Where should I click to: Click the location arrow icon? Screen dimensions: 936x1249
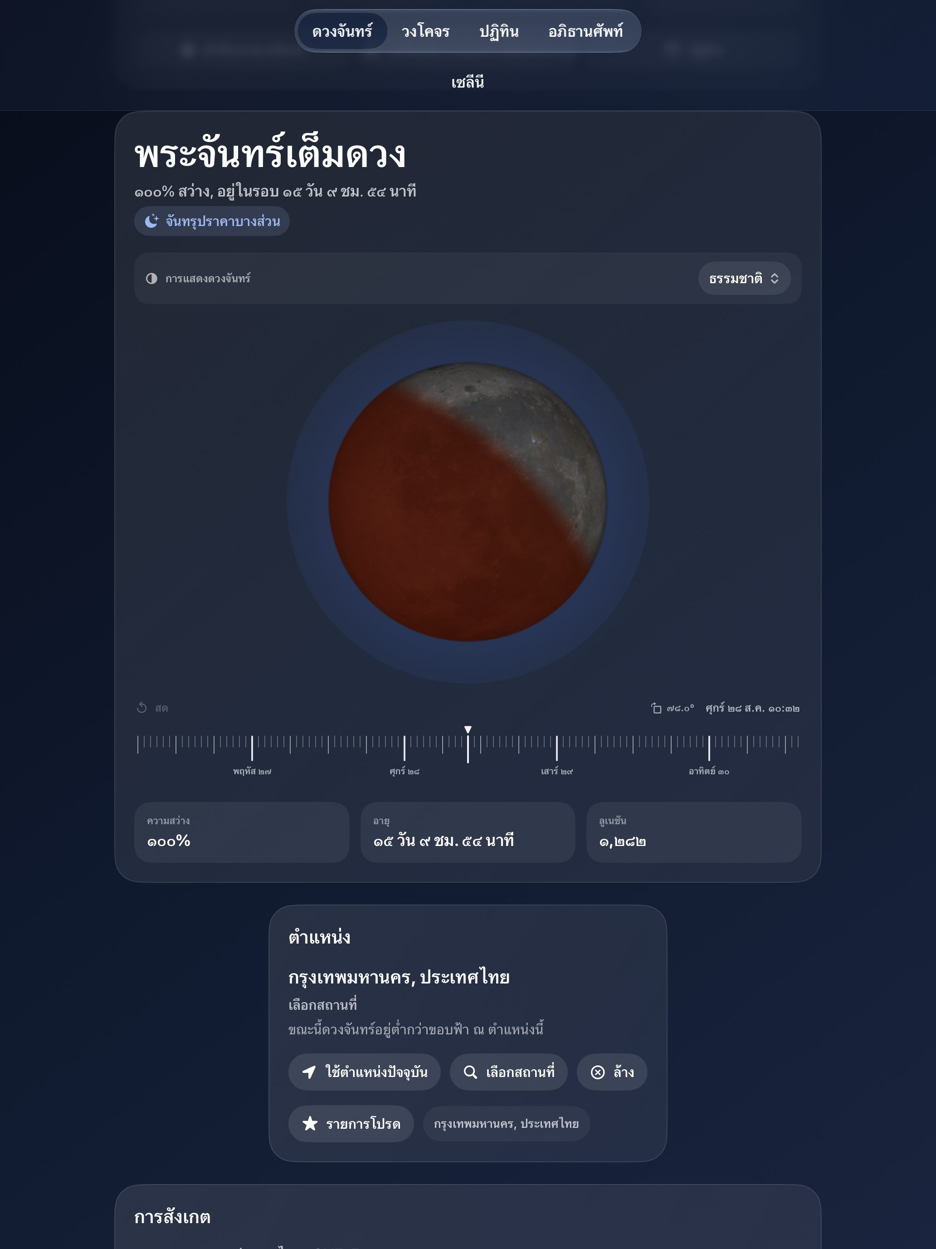pyautogui.click(x=309, y=1072)
